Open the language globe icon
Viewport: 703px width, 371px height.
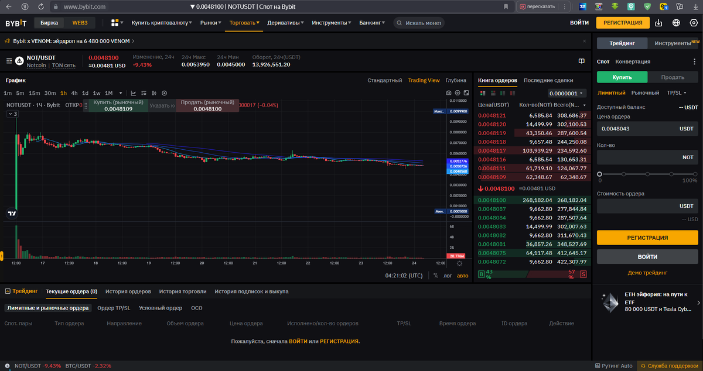coord(677,23)
